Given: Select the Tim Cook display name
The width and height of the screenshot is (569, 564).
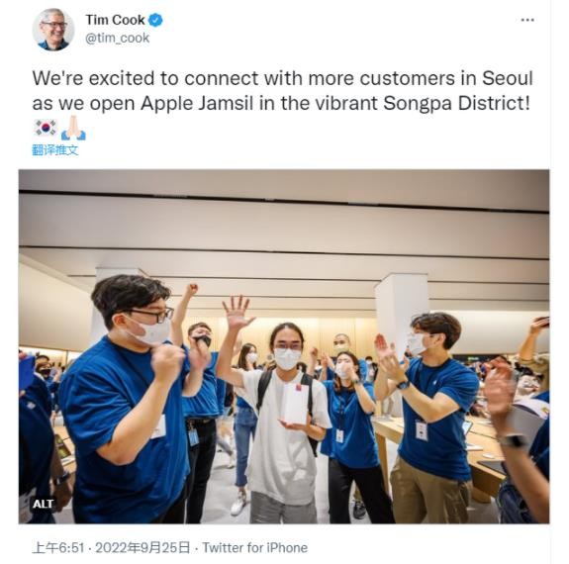Looking at the screenshot, I should point(116,20).
